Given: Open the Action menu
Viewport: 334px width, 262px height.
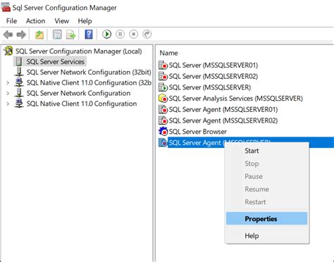Looking at the screenshot, I should 35,21.
